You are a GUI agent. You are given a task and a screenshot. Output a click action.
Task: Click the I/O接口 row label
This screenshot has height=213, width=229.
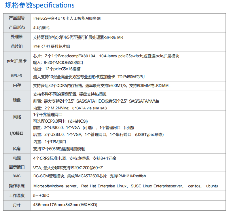(x=17, y=134)
